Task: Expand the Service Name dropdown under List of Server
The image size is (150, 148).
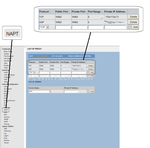Action: tap(40, 92)
